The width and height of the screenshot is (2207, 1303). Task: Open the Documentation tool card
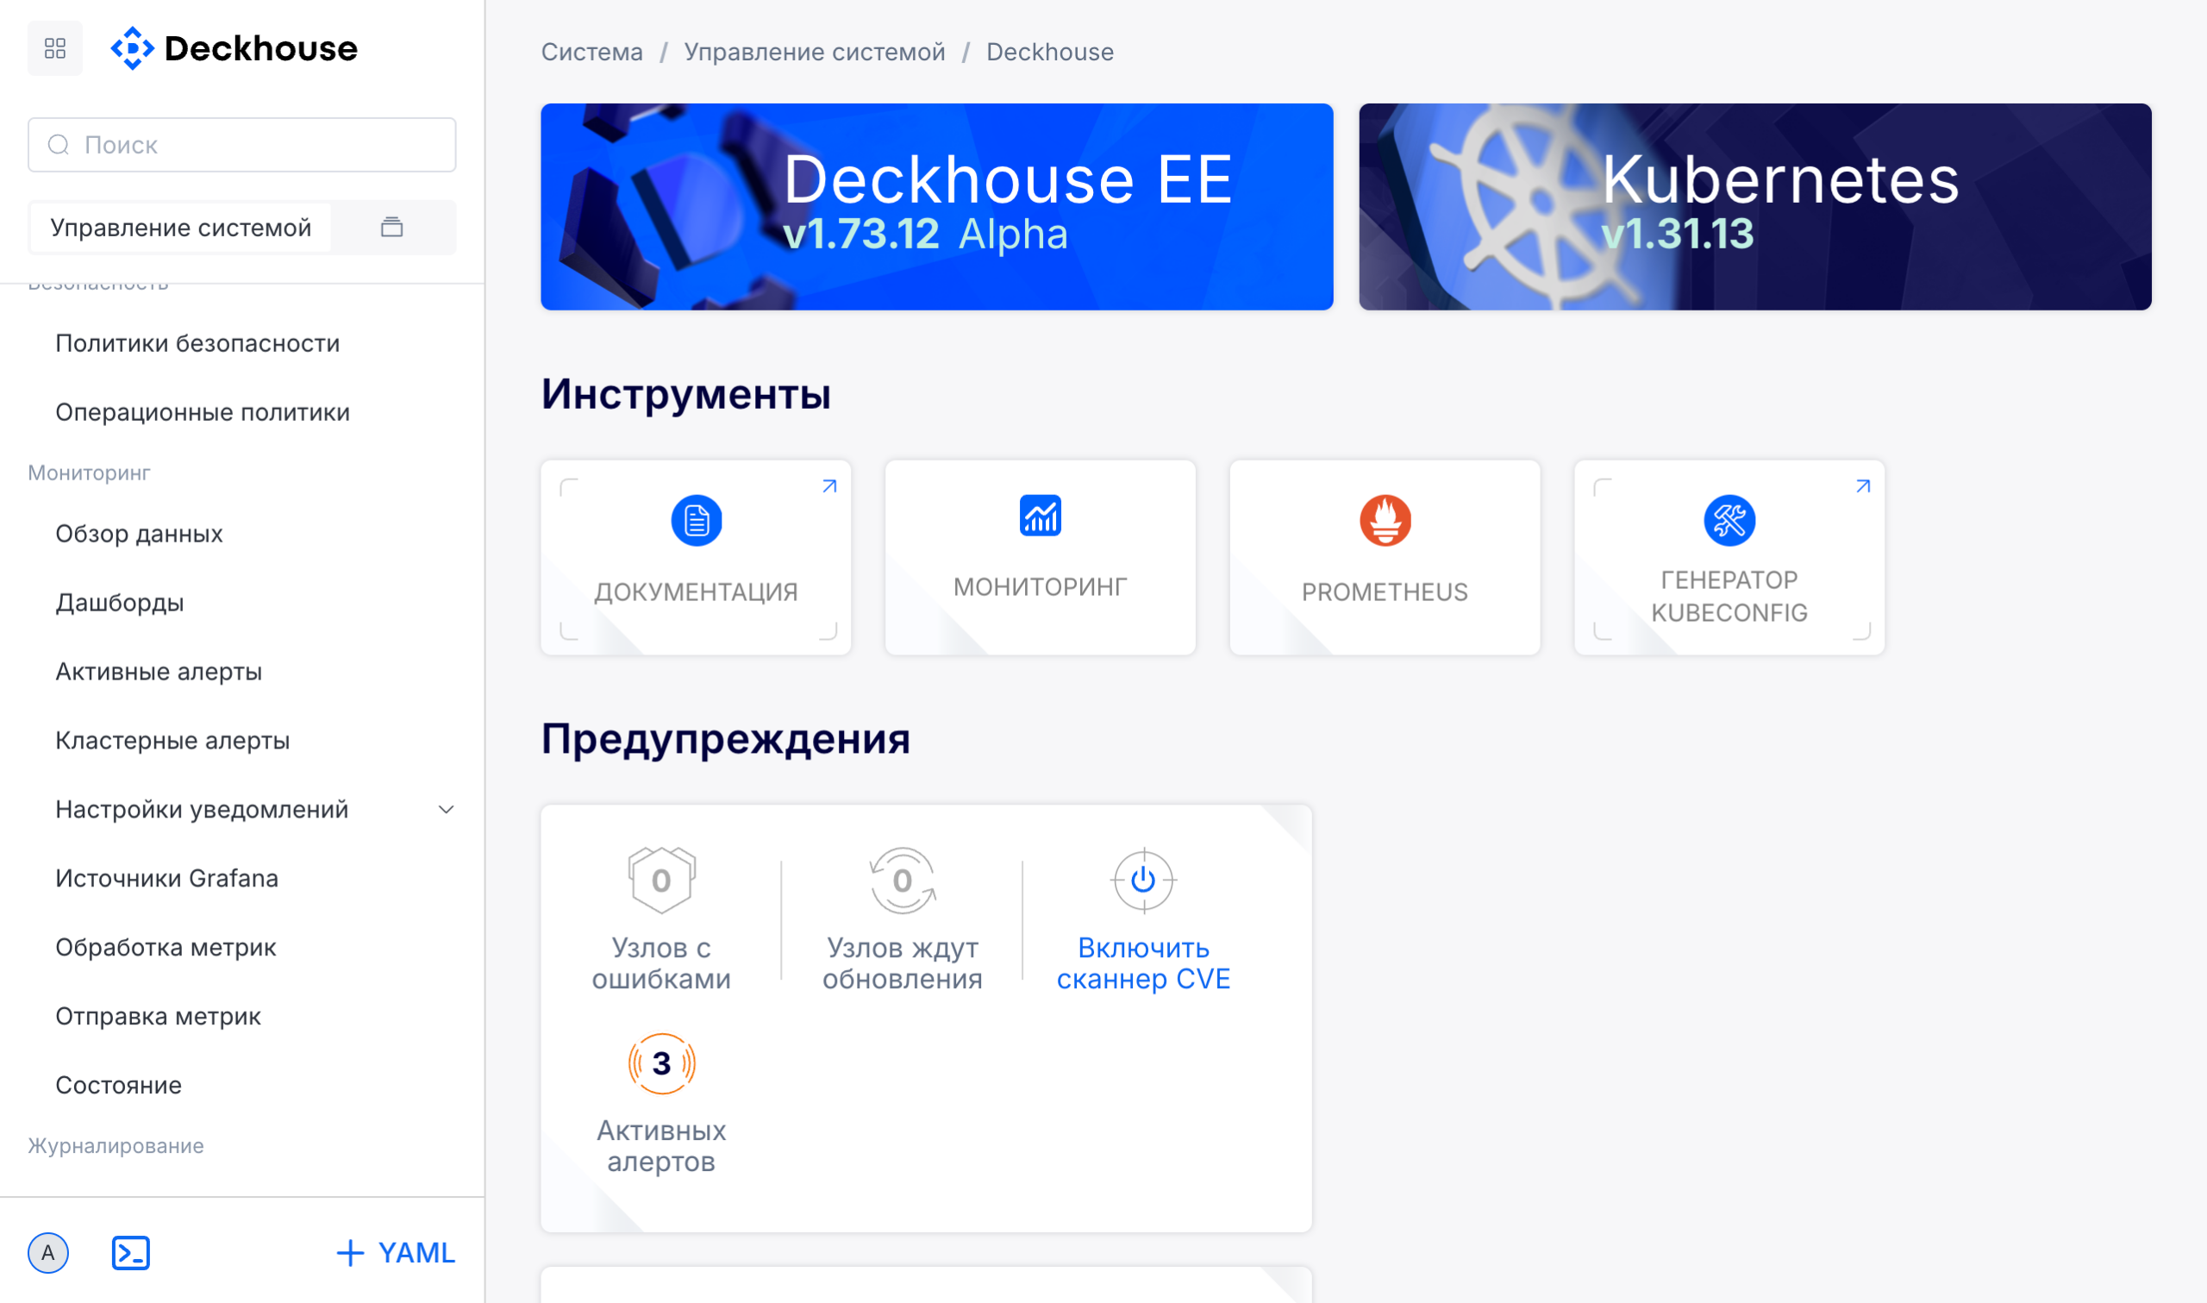695,557
